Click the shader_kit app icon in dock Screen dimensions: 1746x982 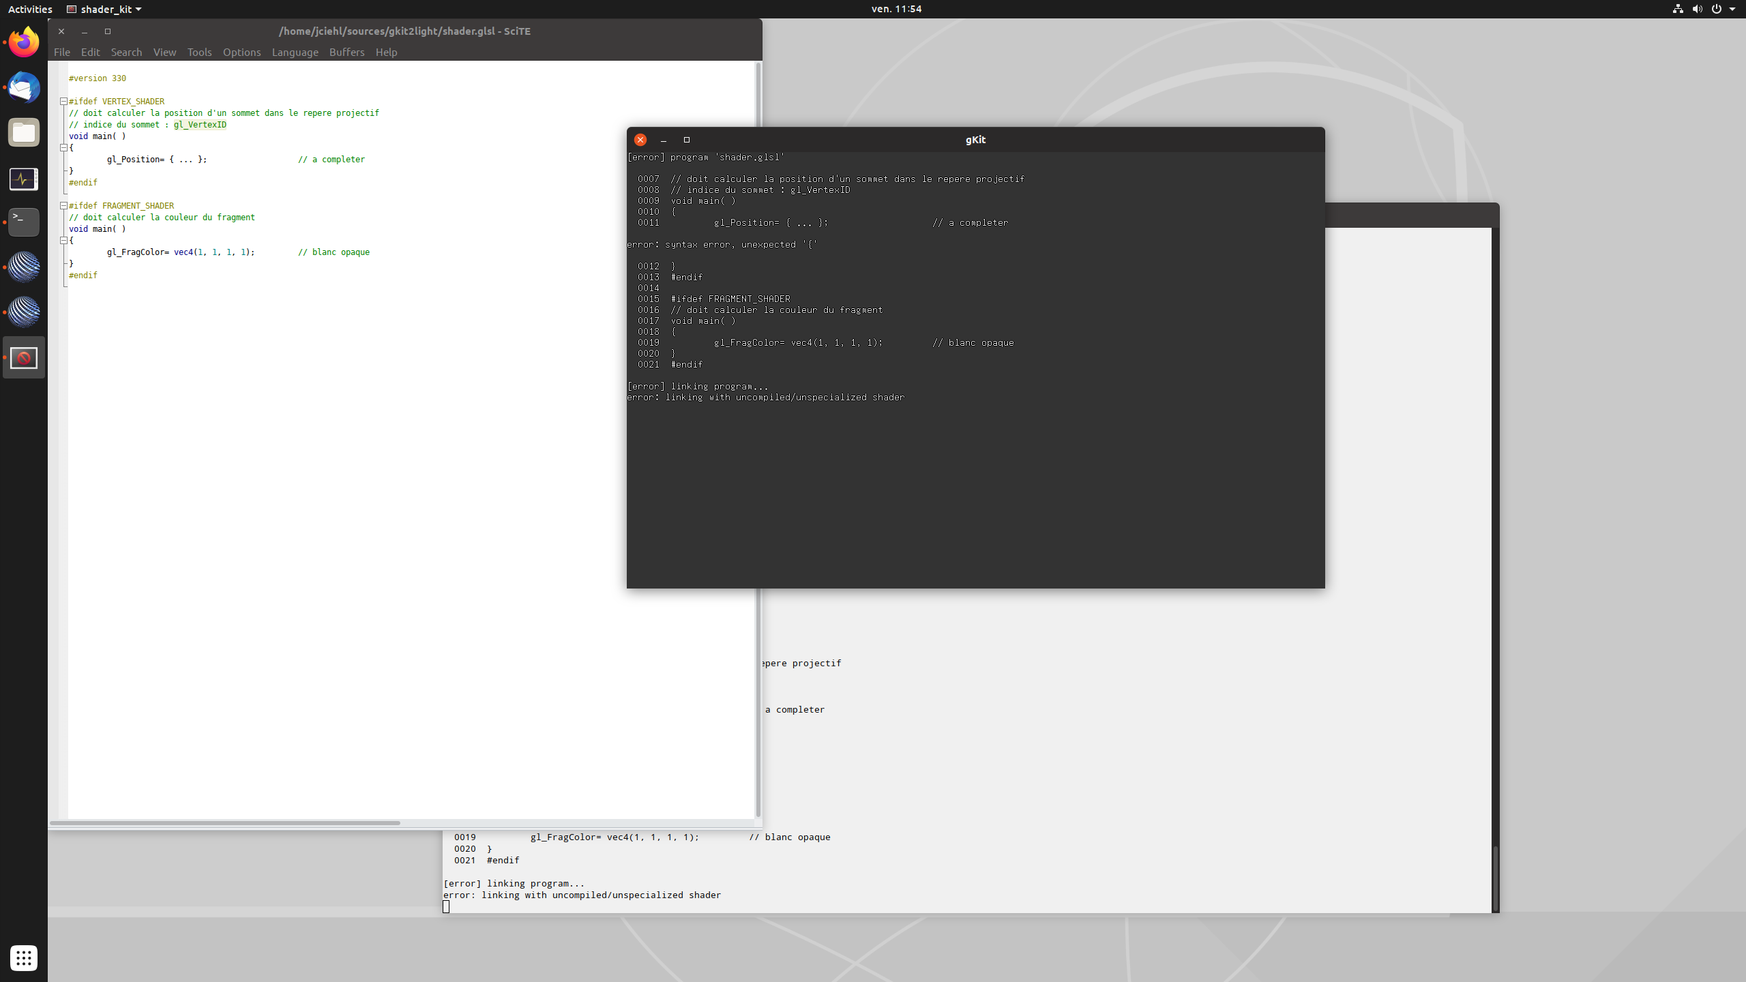24,357
